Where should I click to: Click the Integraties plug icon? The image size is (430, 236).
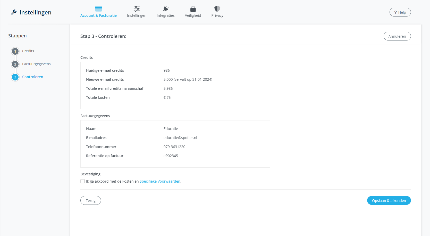tap(166, 9)
